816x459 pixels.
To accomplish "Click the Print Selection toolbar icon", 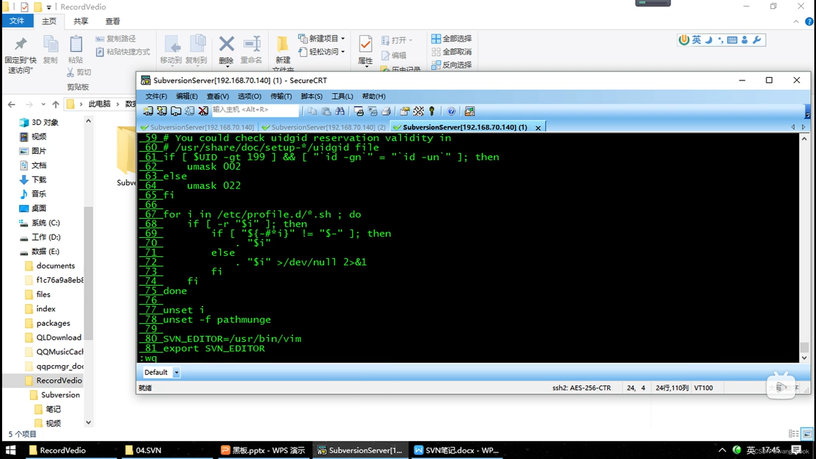I will pyautogui.click(x=373, y=111).
